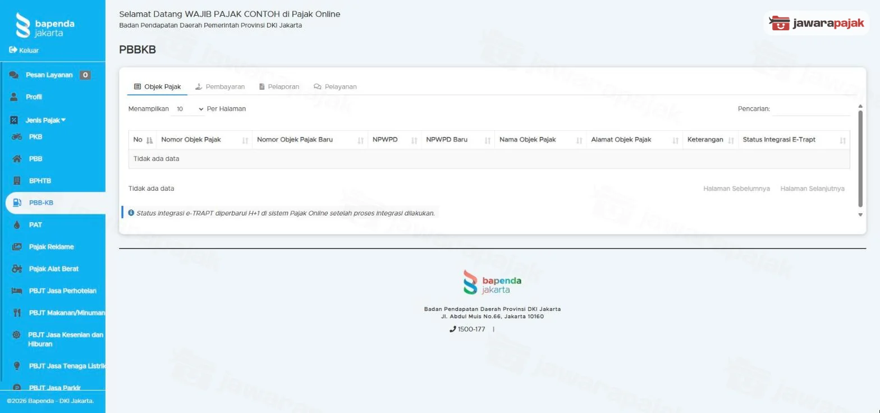The image size is (880, 413).
Task: Click the Bapenda Jakarta sidebar logo
Action: click(x=45, y=25)
